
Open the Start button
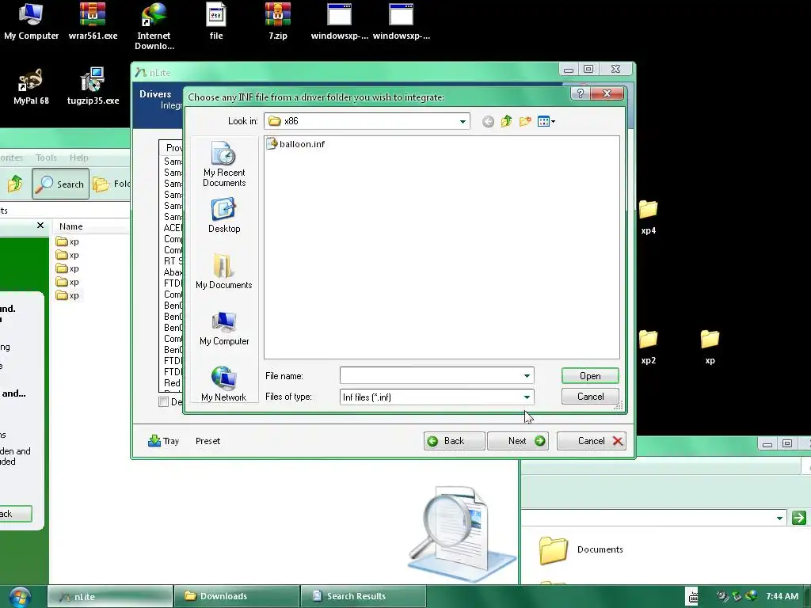coord(19,597)
